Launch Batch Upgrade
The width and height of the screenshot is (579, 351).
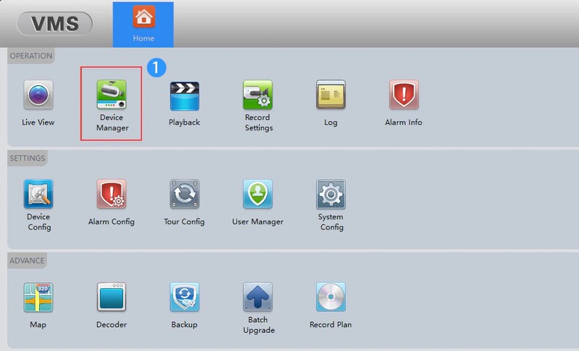[x=258, y=297]
